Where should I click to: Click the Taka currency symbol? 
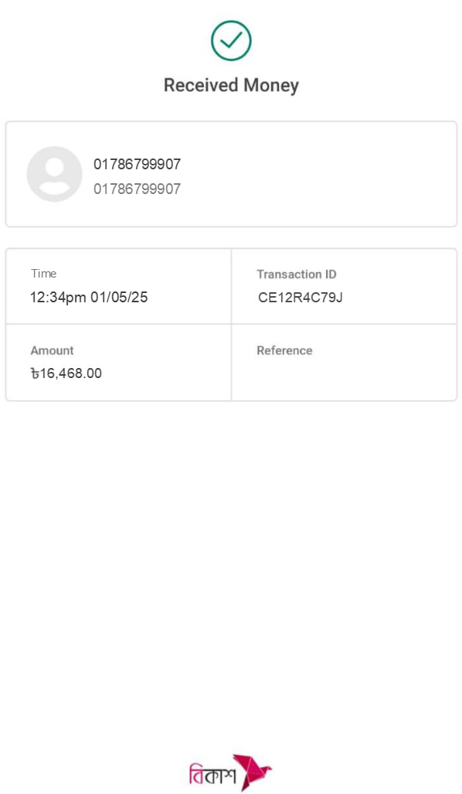(35, 373)
